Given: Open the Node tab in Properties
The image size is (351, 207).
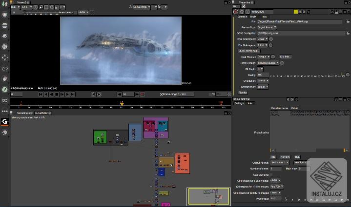Looking at the screenshot, I should click(253, 17).
